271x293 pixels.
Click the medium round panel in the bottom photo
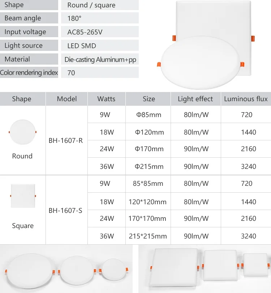[x=77, y=270]
